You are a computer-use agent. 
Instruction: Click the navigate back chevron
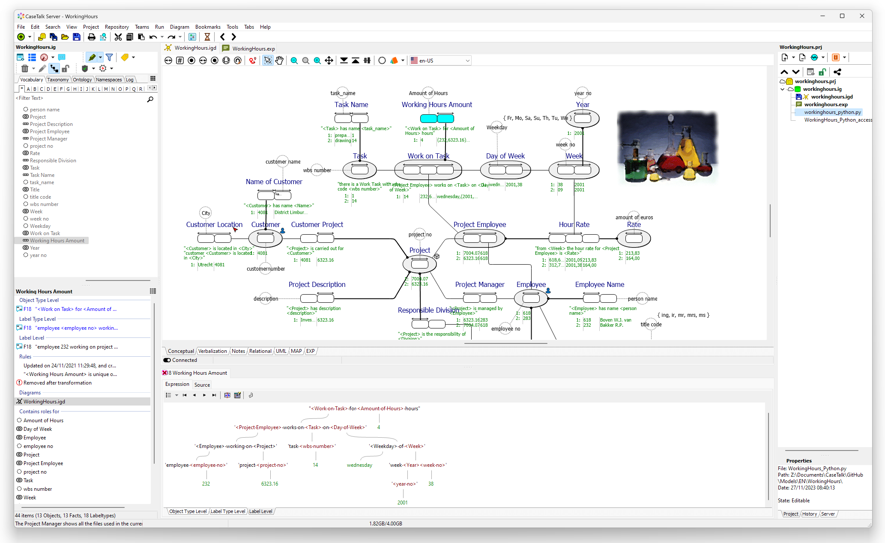coord(222,37)
